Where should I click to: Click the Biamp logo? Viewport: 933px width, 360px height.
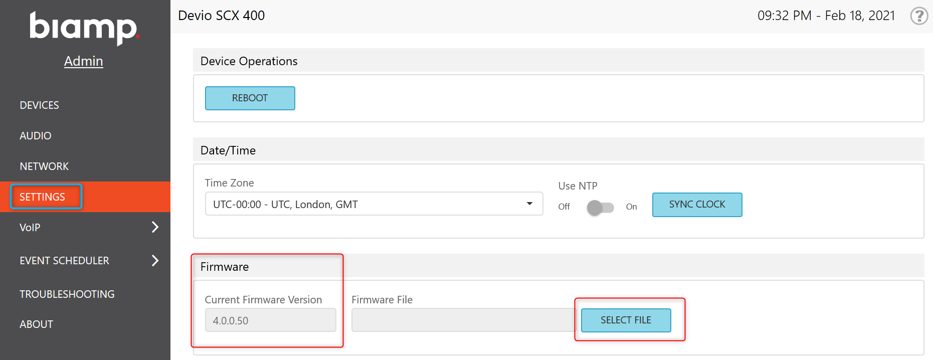tap(84, 28)
